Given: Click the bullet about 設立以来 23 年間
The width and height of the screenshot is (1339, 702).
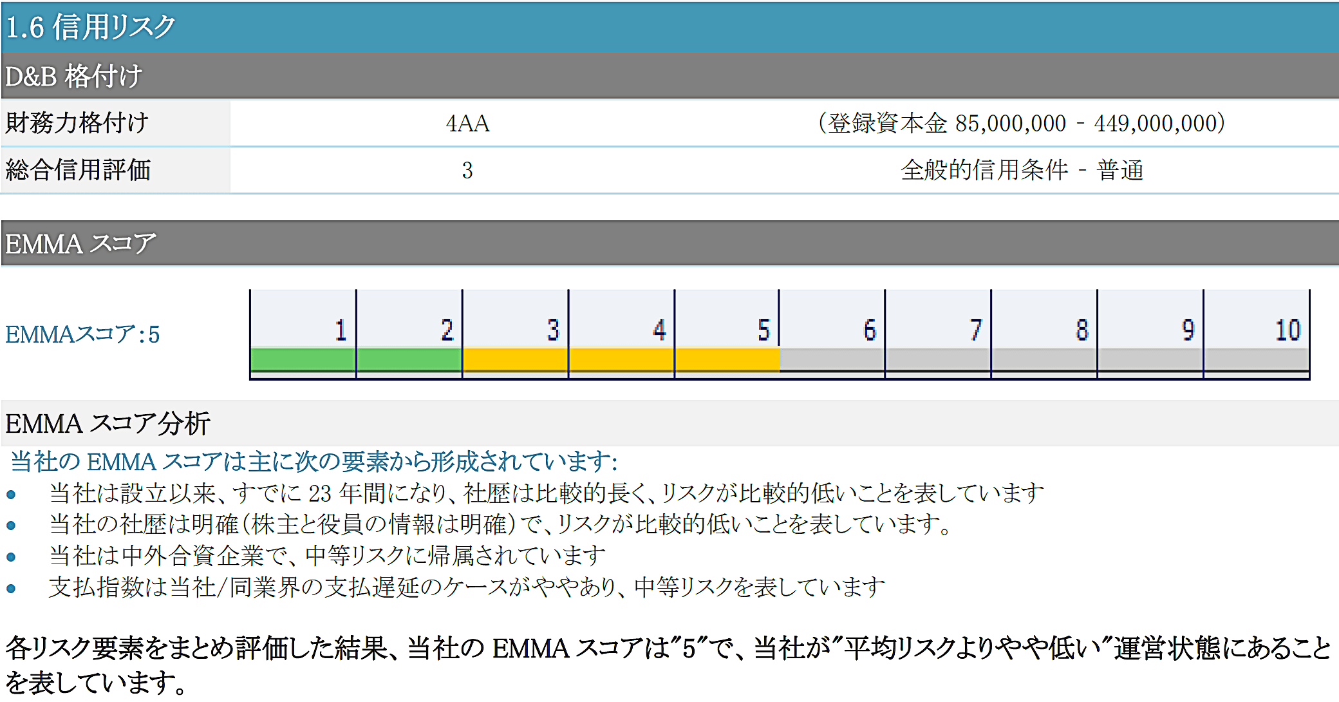Looking at the screenshot, I should coord(546,493).
